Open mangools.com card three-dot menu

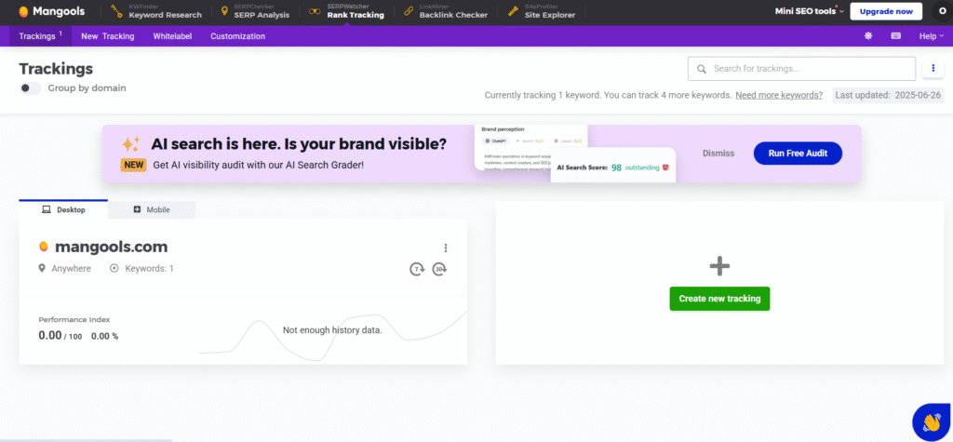pos(446,248)
